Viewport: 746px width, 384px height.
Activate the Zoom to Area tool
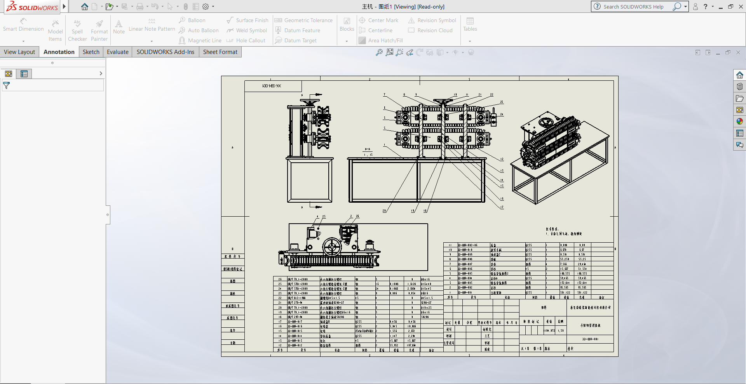399,52
